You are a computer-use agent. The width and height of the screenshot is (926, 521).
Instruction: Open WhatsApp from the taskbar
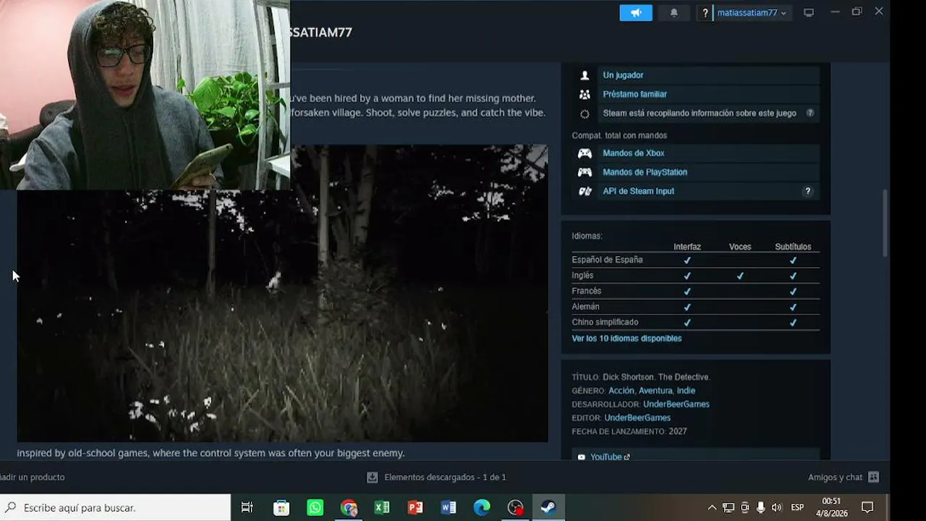point(315,507)
